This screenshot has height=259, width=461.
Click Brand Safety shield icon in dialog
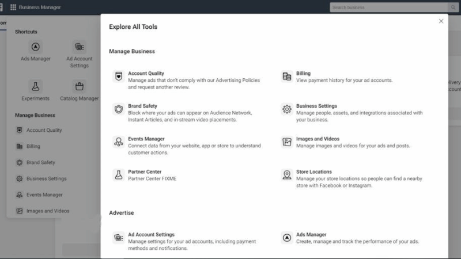click(119, 109)
